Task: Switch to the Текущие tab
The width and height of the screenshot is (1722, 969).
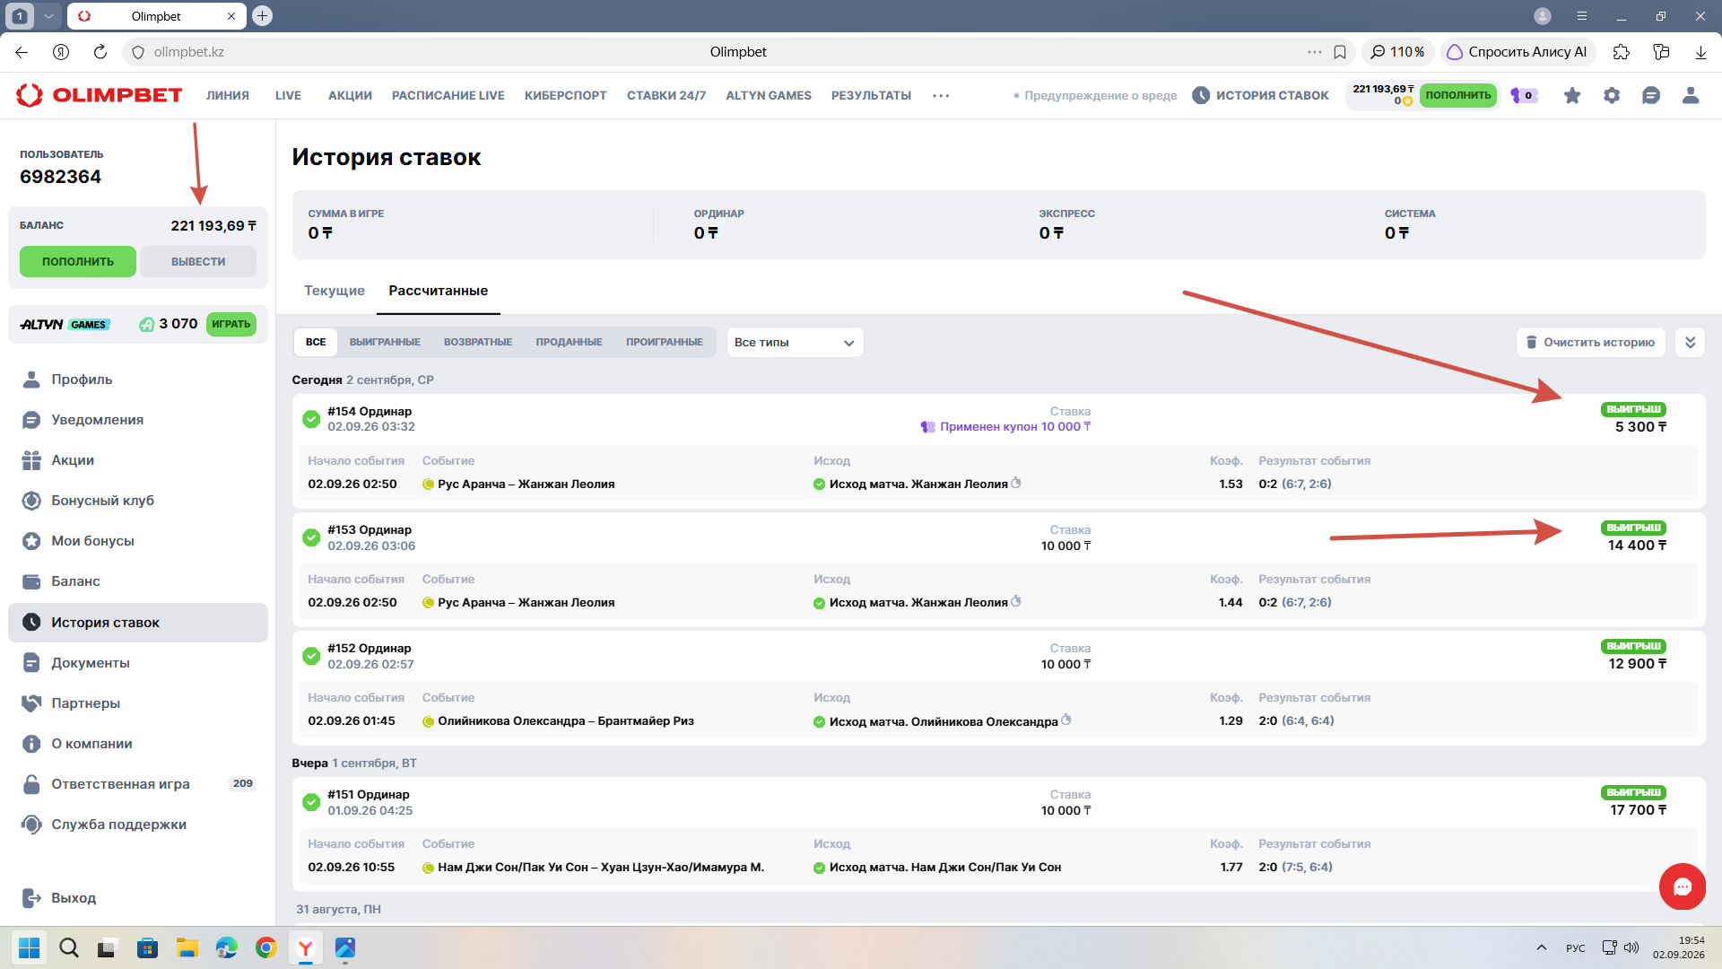Action: pos(335,291)
